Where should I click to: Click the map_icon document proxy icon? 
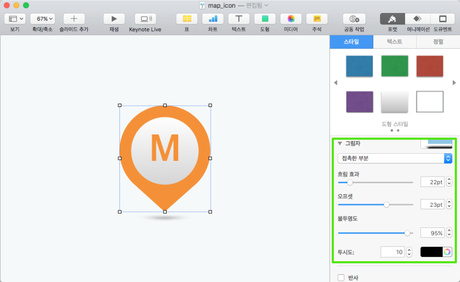click(202, 5)
